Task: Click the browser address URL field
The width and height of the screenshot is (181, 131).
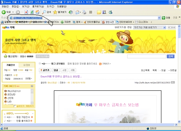Action: (x=84, y=18)
